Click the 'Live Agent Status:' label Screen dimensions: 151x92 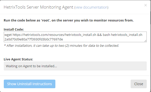18,59
